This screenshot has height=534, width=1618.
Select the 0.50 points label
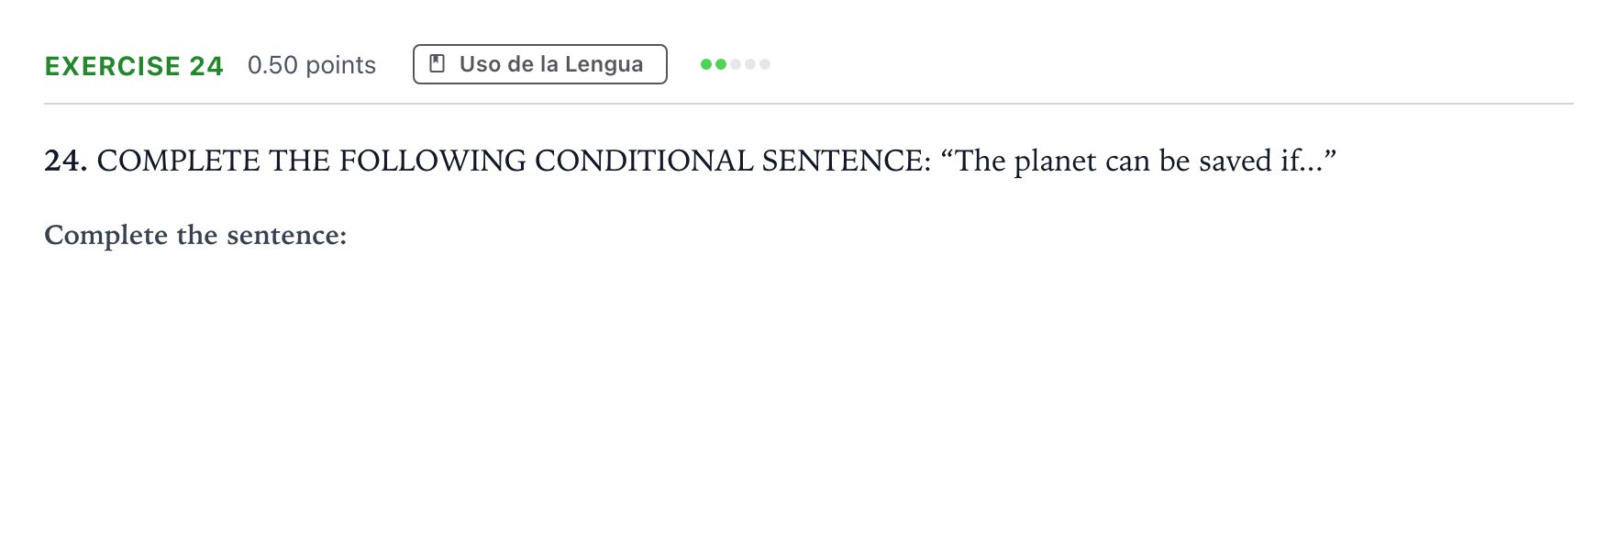point(312,65)
